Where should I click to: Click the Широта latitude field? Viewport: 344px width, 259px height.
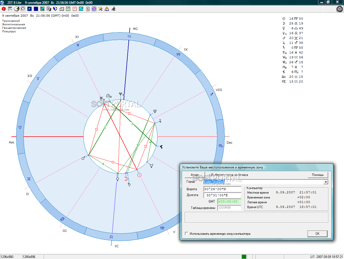[222, 189]
